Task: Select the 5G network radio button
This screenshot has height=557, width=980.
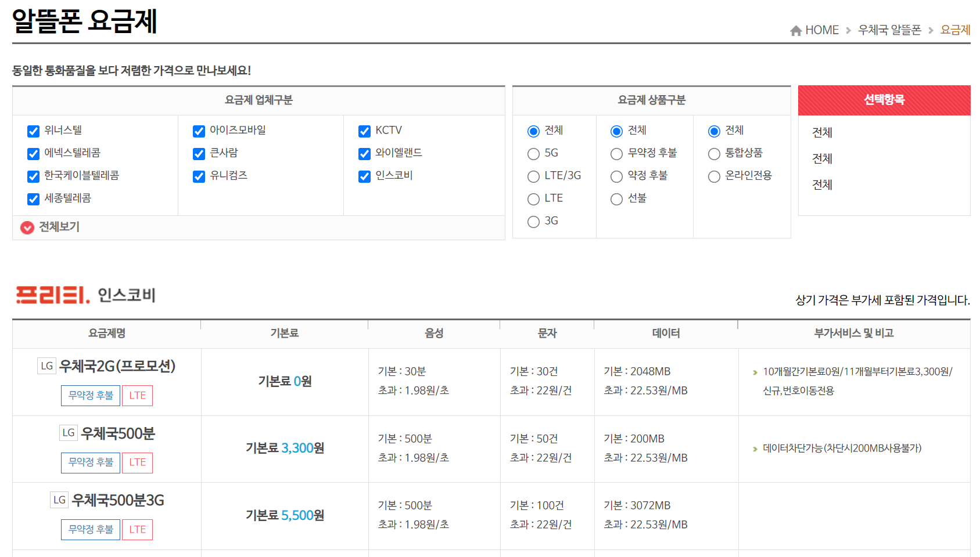Action: (533, 153)
